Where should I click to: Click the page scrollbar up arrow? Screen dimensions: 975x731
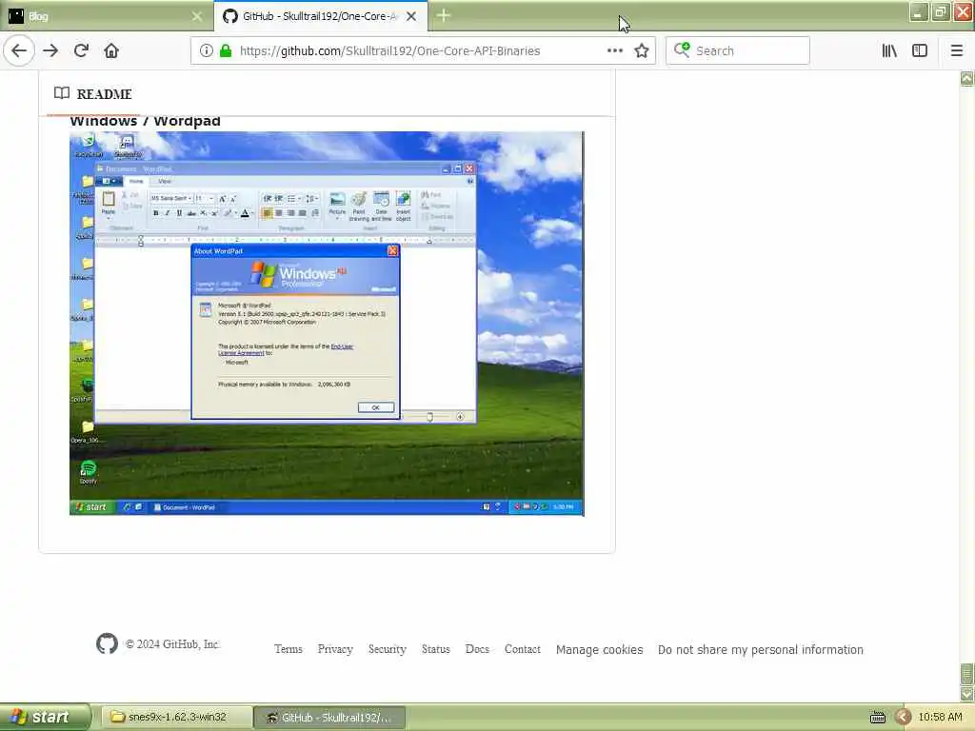(967, 78)
